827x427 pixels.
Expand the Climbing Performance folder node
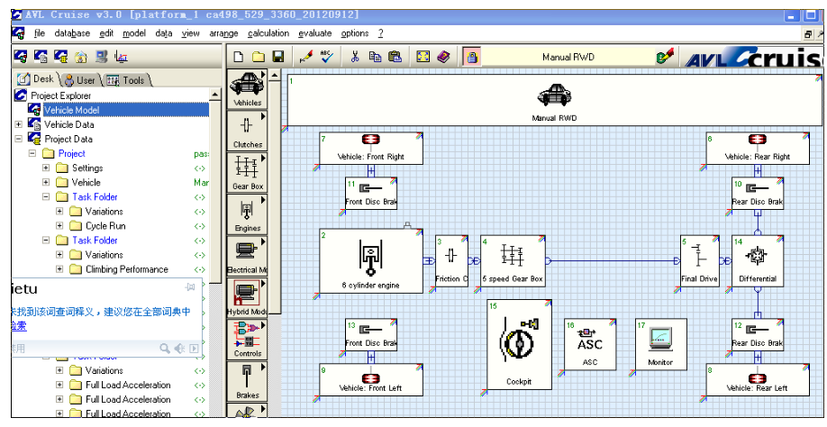tap(59, 269)
